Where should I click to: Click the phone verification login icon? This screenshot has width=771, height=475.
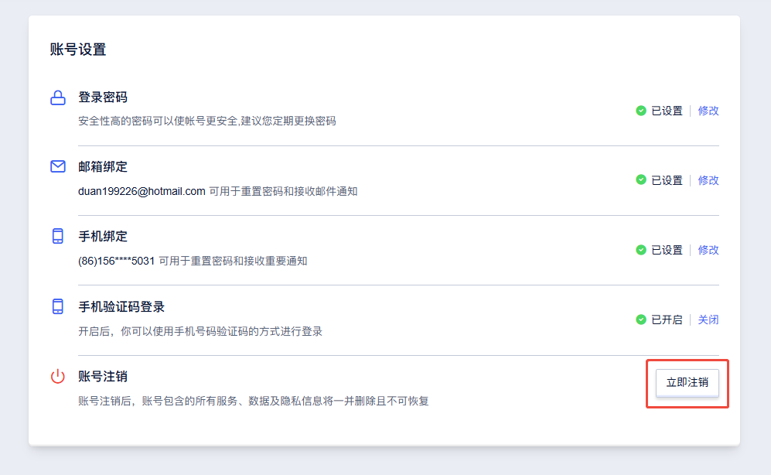(58, 306)
